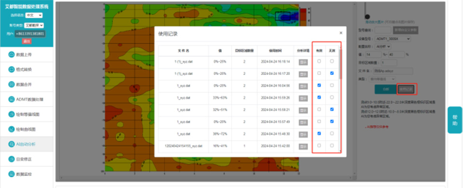
Task: Open the 数据上传 sidebar icon
Action: pos(12,54)
